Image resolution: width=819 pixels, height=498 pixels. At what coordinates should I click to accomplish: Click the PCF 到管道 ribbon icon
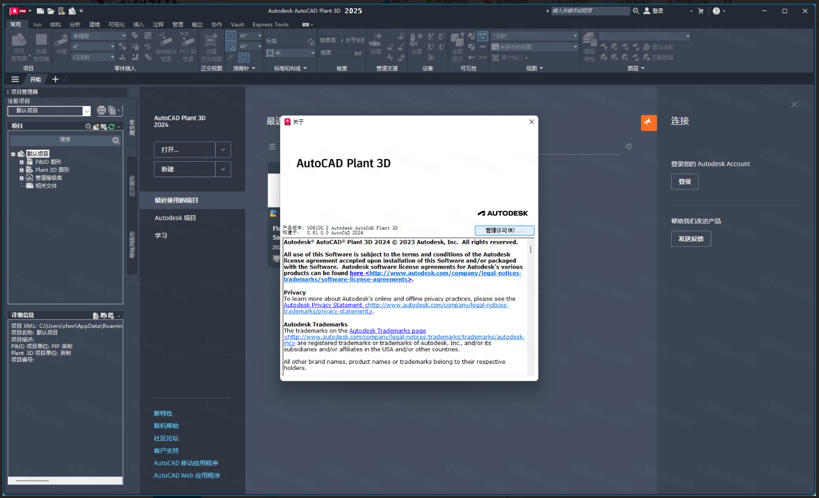tap(188, 46)
